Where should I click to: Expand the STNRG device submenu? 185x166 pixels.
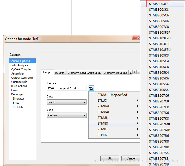tap(114, 135)
